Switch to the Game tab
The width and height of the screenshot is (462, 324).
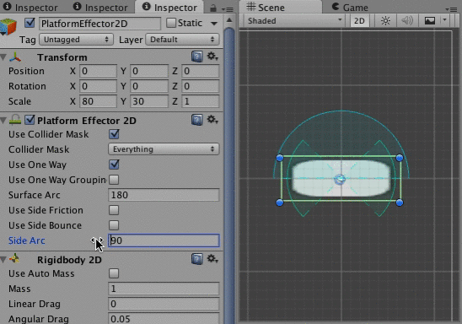[x=350, y=7]
